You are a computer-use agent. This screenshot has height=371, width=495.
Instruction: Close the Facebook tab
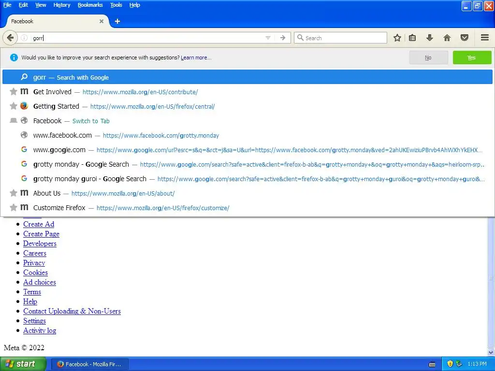(102, 21)
